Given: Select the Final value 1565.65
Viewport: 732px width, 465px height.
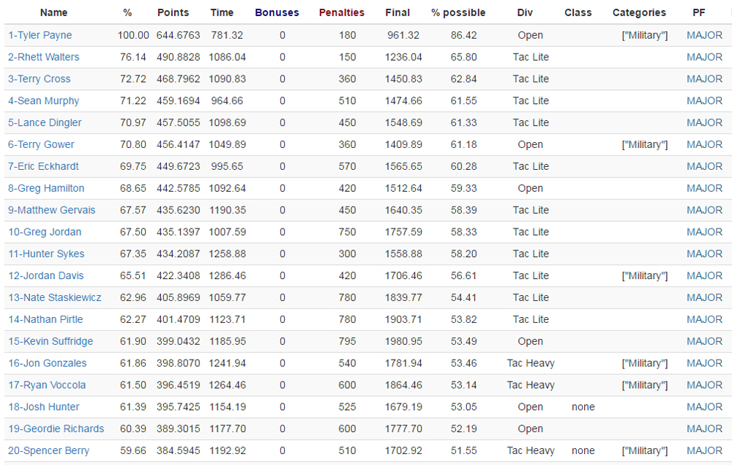Looking at the screenshot, I should pyautogui.click(x=403, y=167).
